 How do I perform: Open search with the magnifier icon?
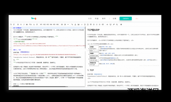coord(117,24)
